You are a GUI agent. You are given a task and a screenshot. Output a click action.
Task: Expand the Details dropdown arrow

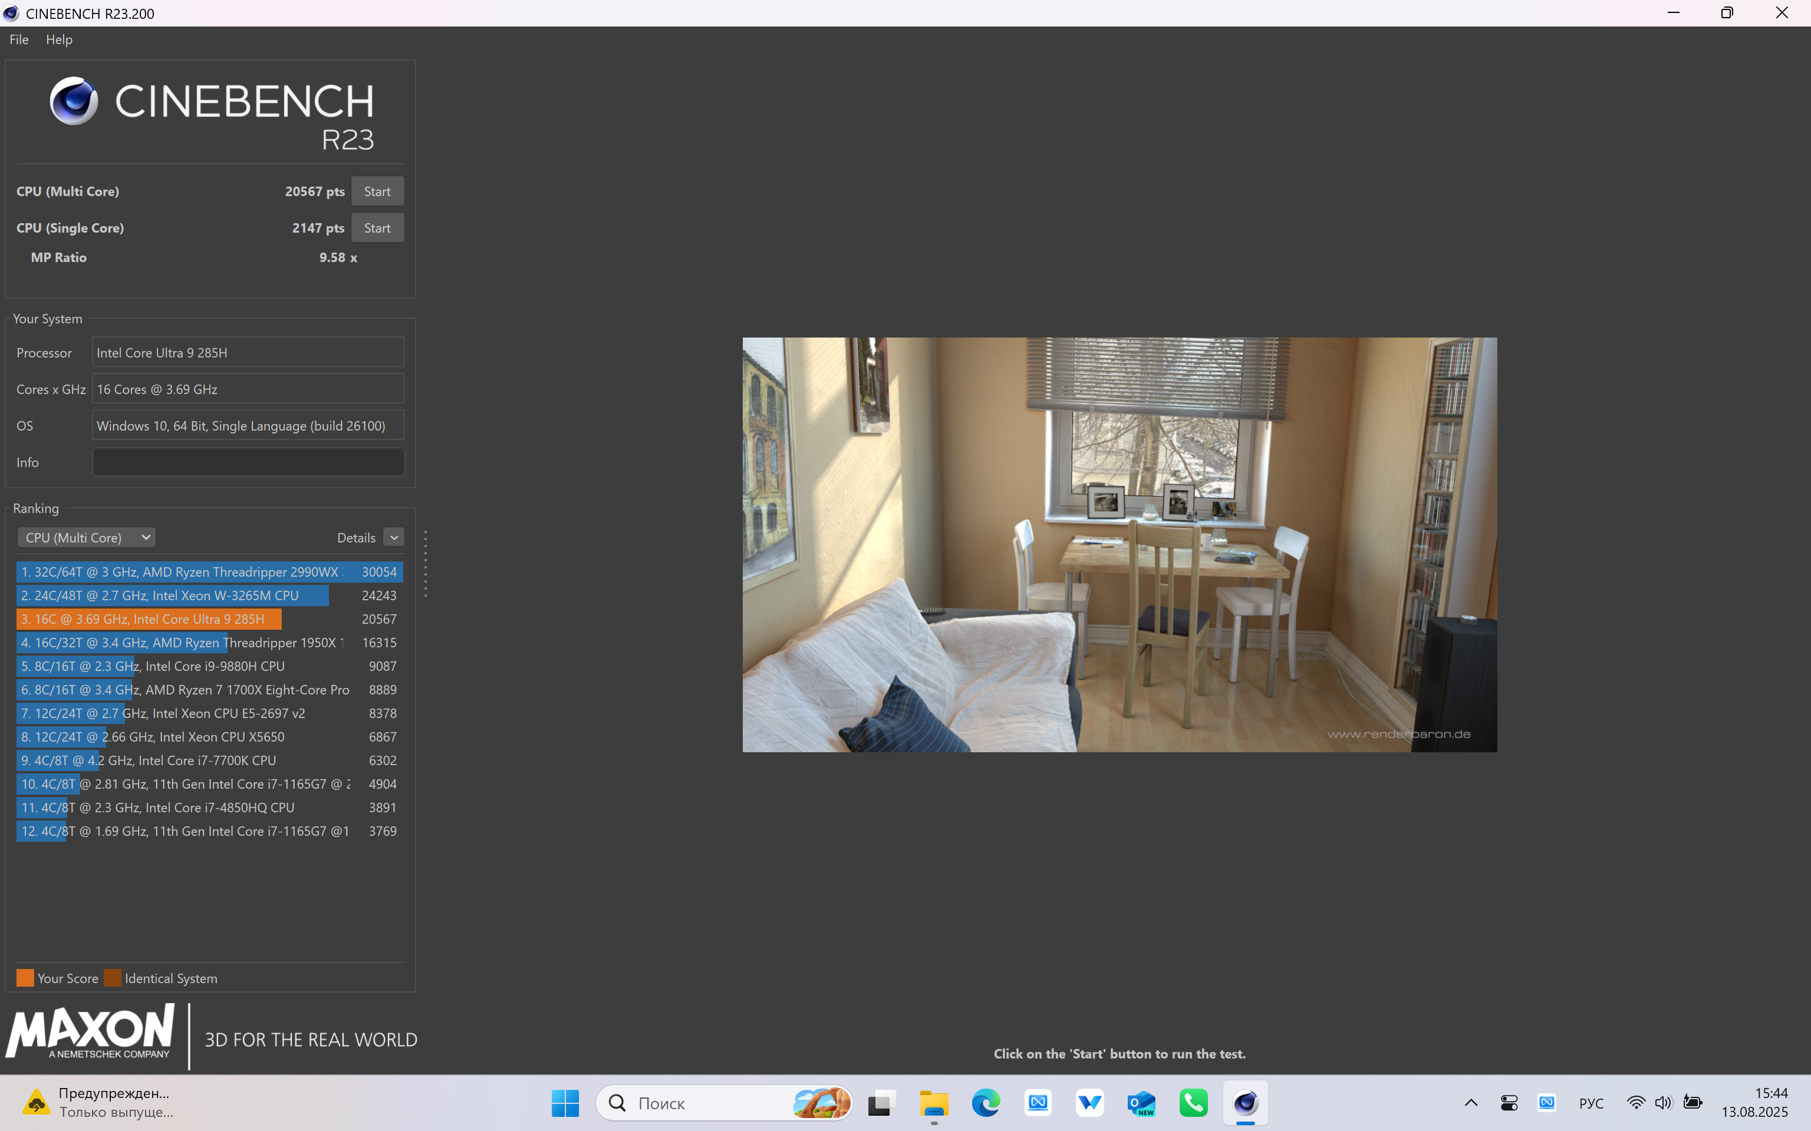[x=394, y=537]
